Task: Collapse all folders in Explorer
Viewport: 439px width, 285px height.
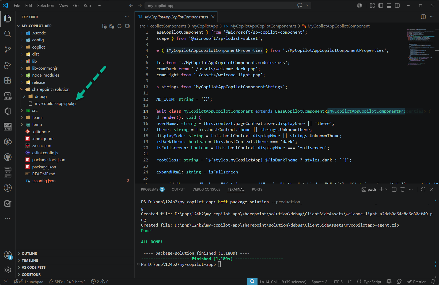Action: (127, 26)
